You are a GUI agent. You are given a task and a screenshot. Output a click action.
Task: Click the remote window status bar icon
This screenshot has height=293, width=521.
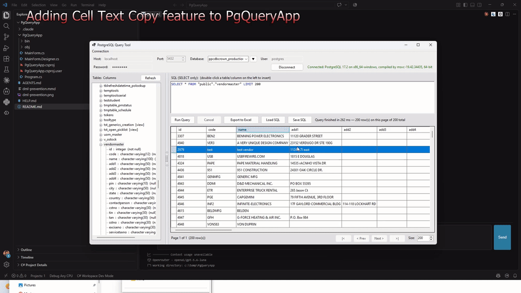click(5, 276)
